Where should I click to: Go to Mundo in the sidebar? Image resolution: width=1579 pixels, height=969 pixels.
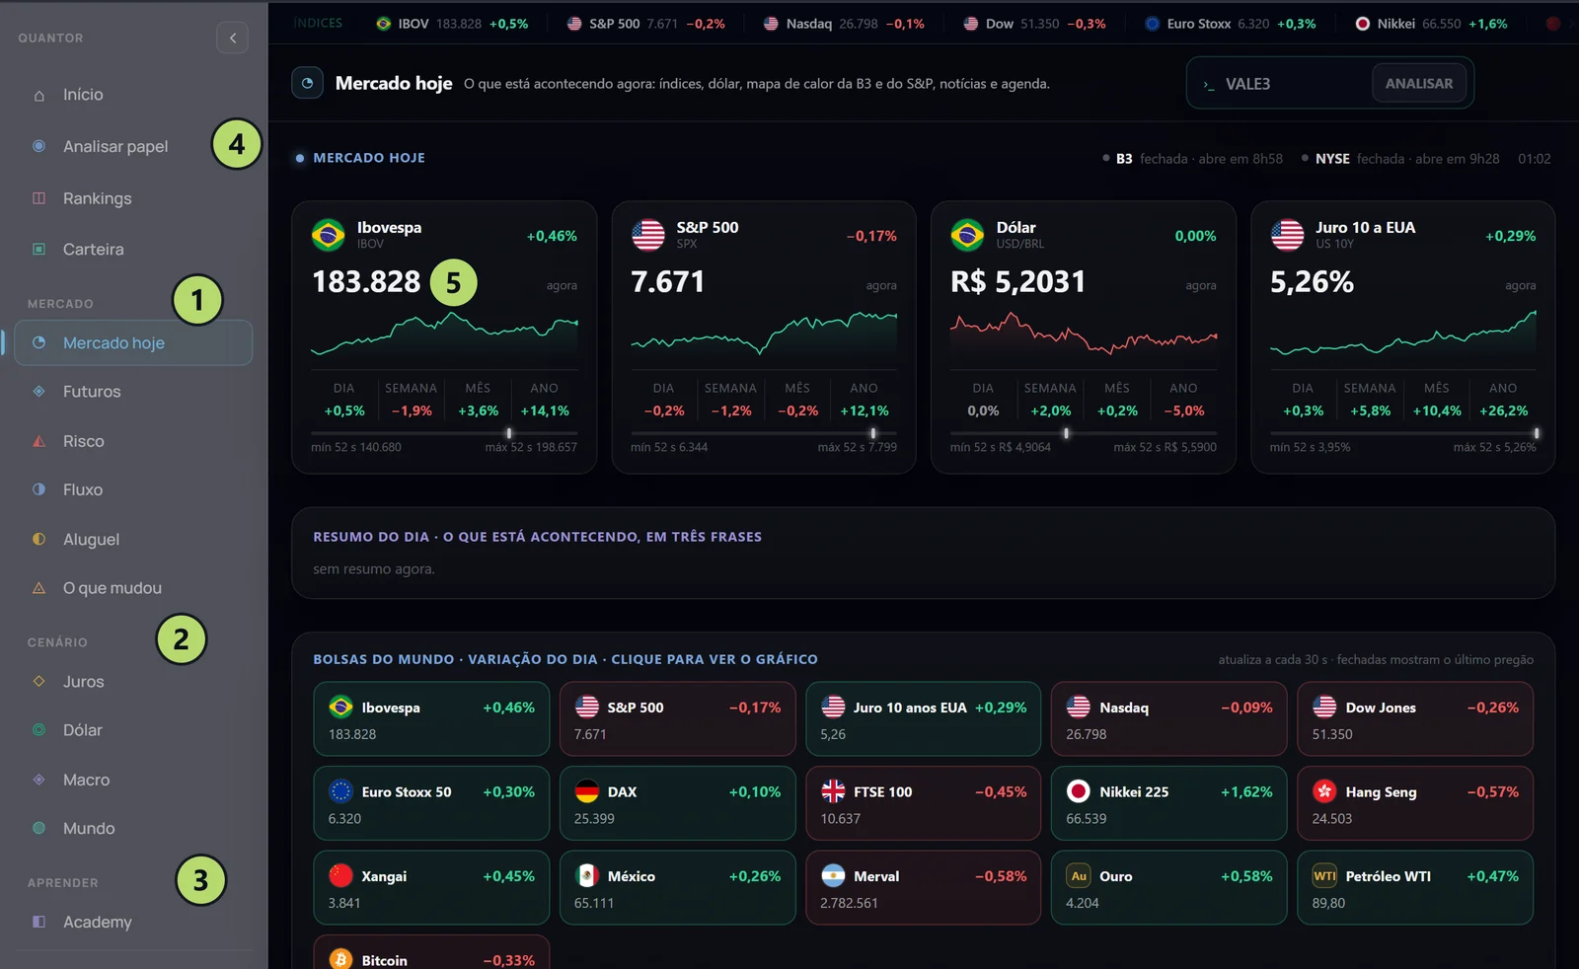coord(133,829)
